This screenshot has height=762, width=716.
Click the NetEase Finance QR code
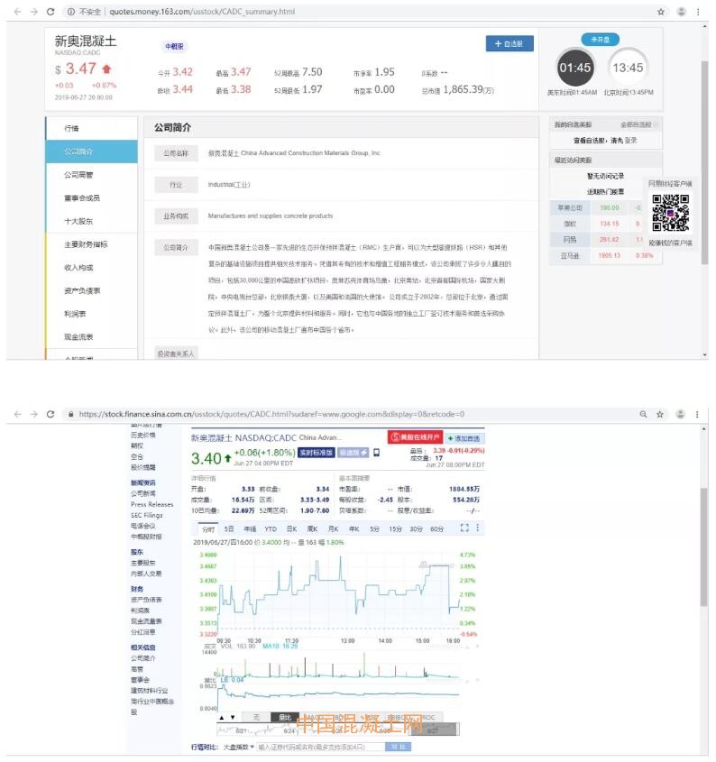670,213
